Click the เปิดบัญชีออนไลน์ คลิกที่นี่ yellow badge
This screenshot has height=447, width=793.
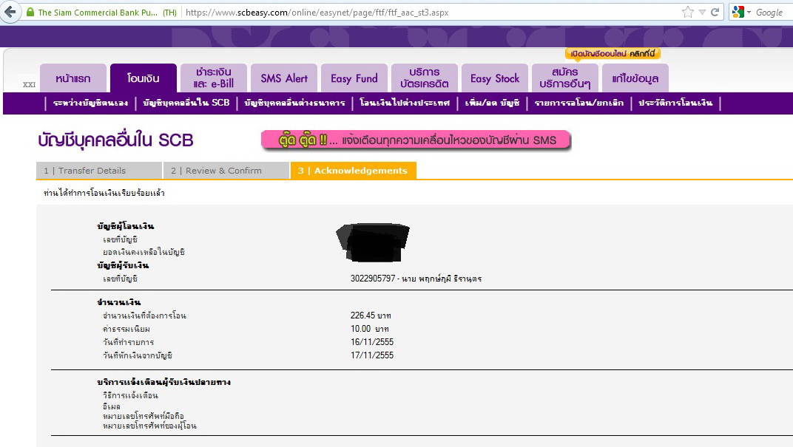pos(613,53)
